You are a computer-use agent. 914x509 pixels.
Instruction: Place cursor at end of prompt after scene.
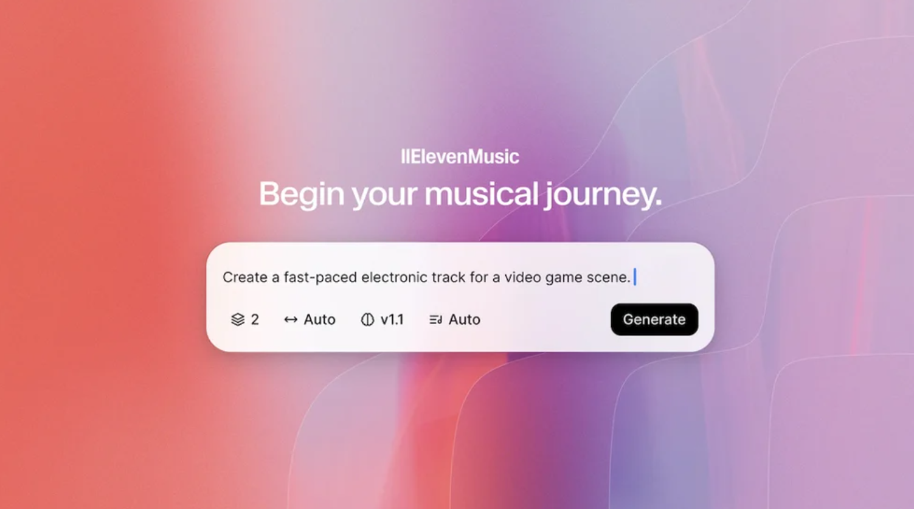point(634,277)
